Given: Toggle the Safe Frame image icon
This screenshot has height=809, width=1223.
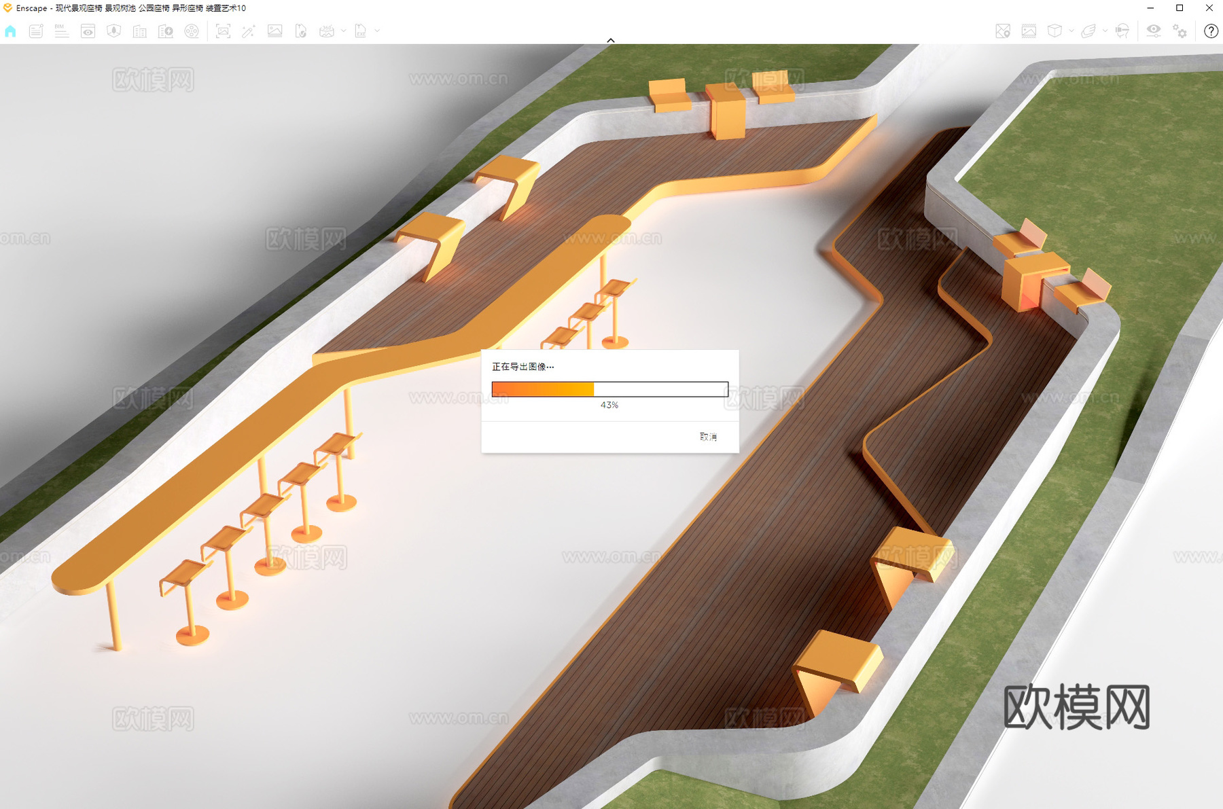Looking at the screenshot, I should point(1029,31).
